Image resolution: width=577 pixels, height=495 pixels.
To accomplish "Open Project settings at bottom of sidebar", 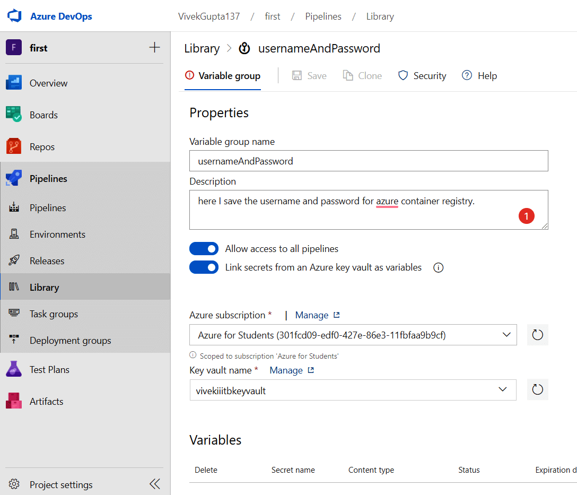I will (x=61, y=484).
